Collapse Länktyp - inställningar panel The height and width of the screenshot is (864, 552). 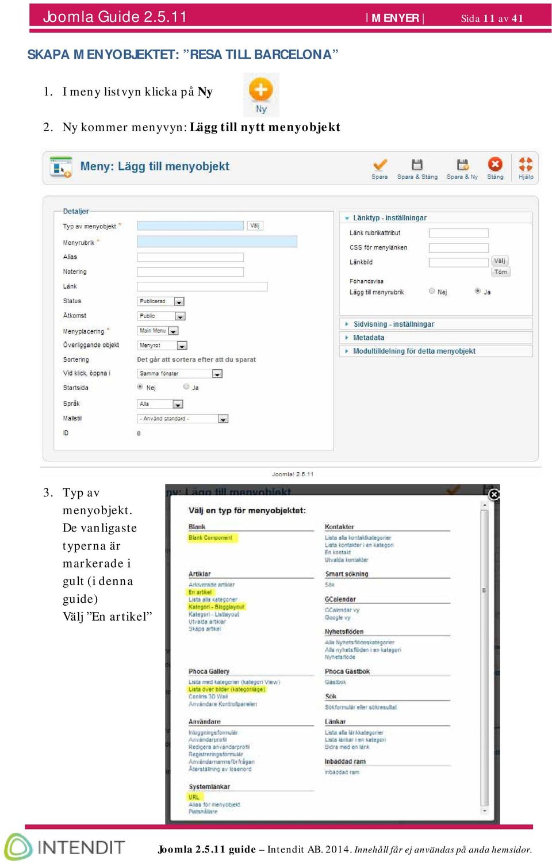pyautogui.click(x=436, y=218)
